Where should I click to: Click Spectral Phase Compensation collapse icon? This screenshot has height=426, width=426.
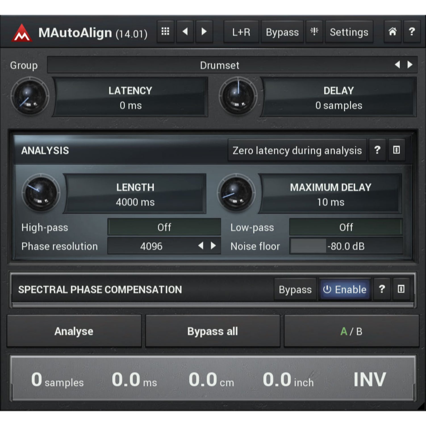point(401,289)
